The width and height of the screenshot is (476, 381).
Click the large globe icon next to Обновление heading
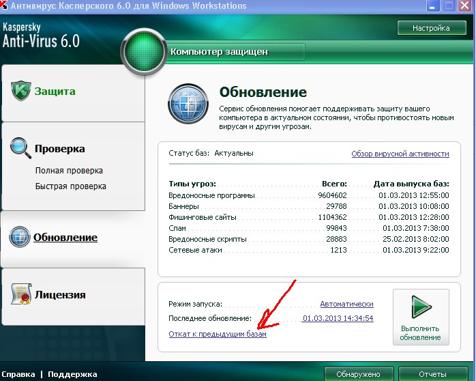188,104
